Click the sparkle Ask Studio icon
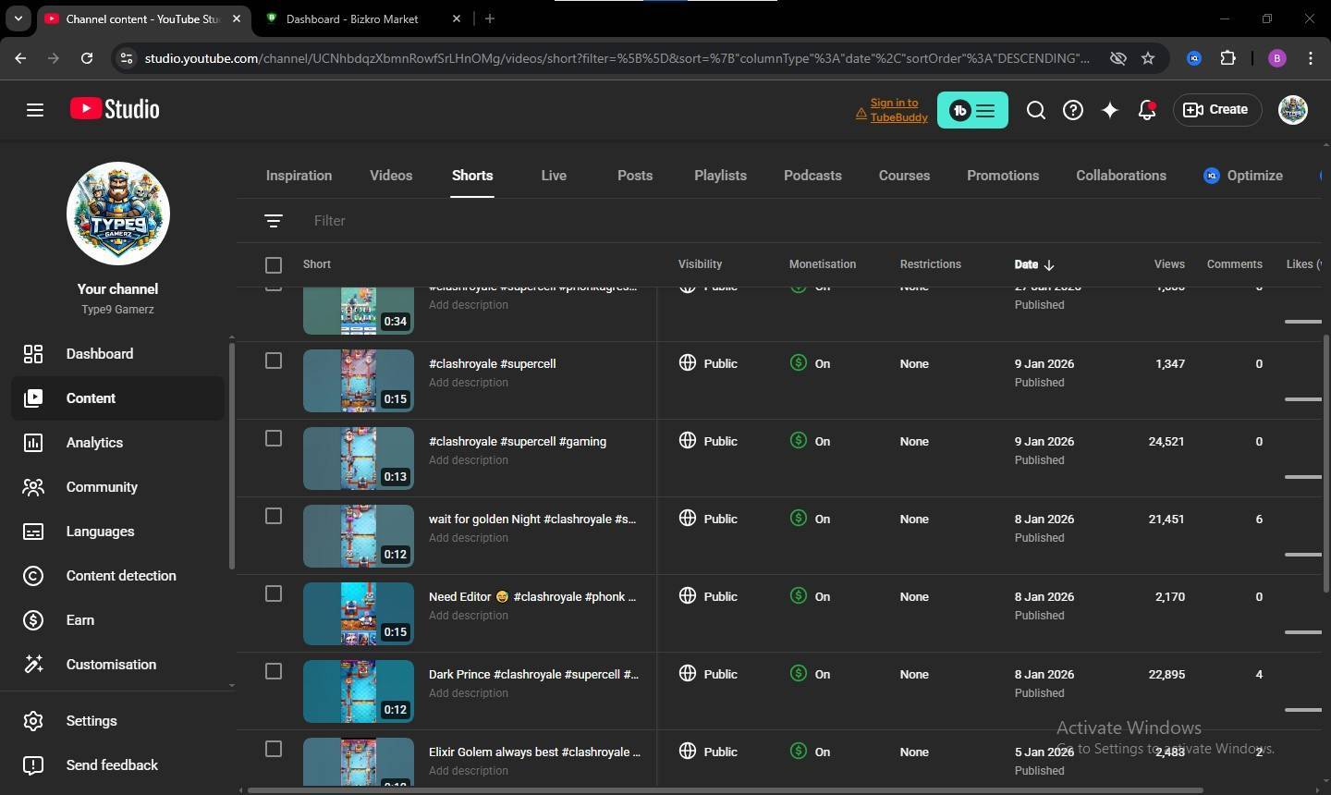Viewport: 1331px width, 795px height. point(1109,110)
